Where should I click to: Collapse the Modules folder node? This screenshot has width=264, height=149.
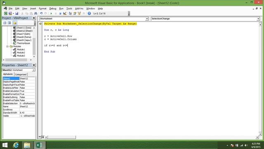pos(7,46)
